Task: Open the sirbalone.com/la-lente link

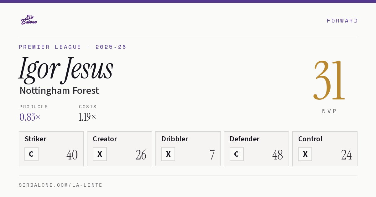Action: click(61, 185)
